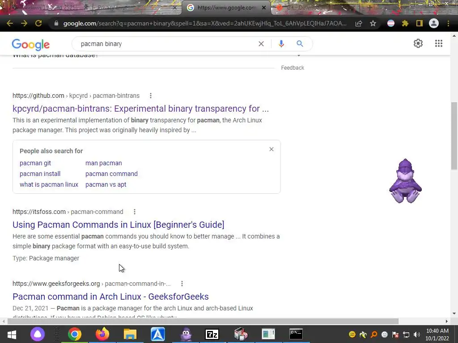Open the Extensions puzzle menu

point(405,23)
